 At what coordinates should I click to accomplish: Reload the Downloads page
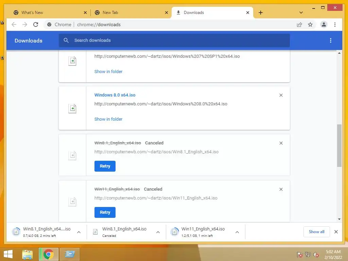[36, 24]
